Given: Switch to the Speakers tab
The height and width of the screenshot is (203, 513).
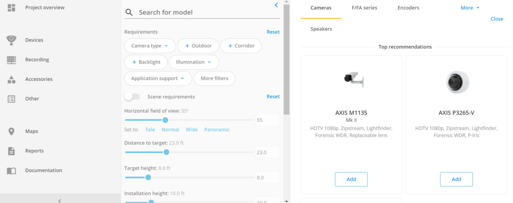Looking at the screenshot, I should click(321, 29).
